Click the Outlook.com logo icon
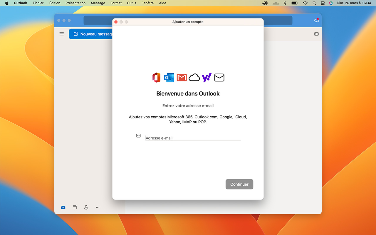The image size is (376, 235). tap(169, 78)
